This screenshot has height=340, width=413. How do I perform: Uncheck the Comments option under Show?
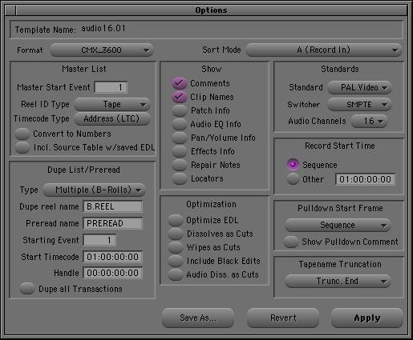[179, 83]
